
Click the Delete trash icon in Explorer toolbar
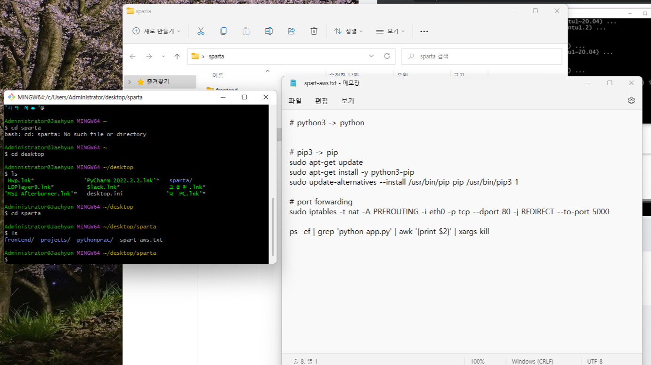[314, 31]
